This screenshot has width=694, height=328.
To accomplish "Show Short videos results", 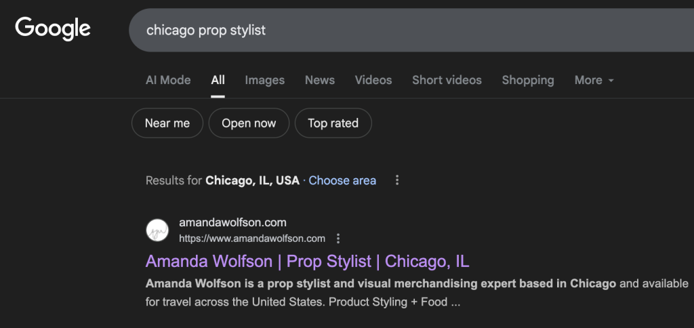I will 447,80.
